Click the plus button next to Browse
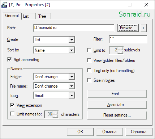The height and width of the screenshot is (139, 155). click(x=143, y=28)
